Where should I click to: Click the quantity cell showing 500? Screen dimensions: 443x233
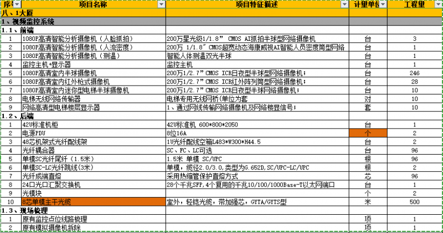[x=414, y=202]
